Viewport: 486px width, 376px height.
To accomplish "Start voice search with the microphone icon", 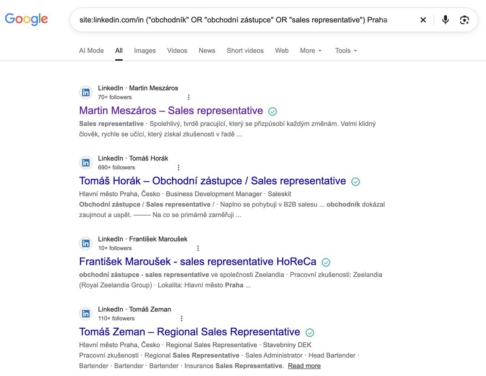I will pos(446,19).
